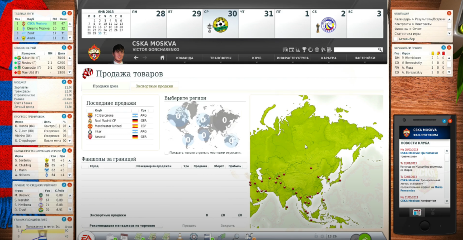Open the traffic cone icon in bottom bar

coord(180,236)
